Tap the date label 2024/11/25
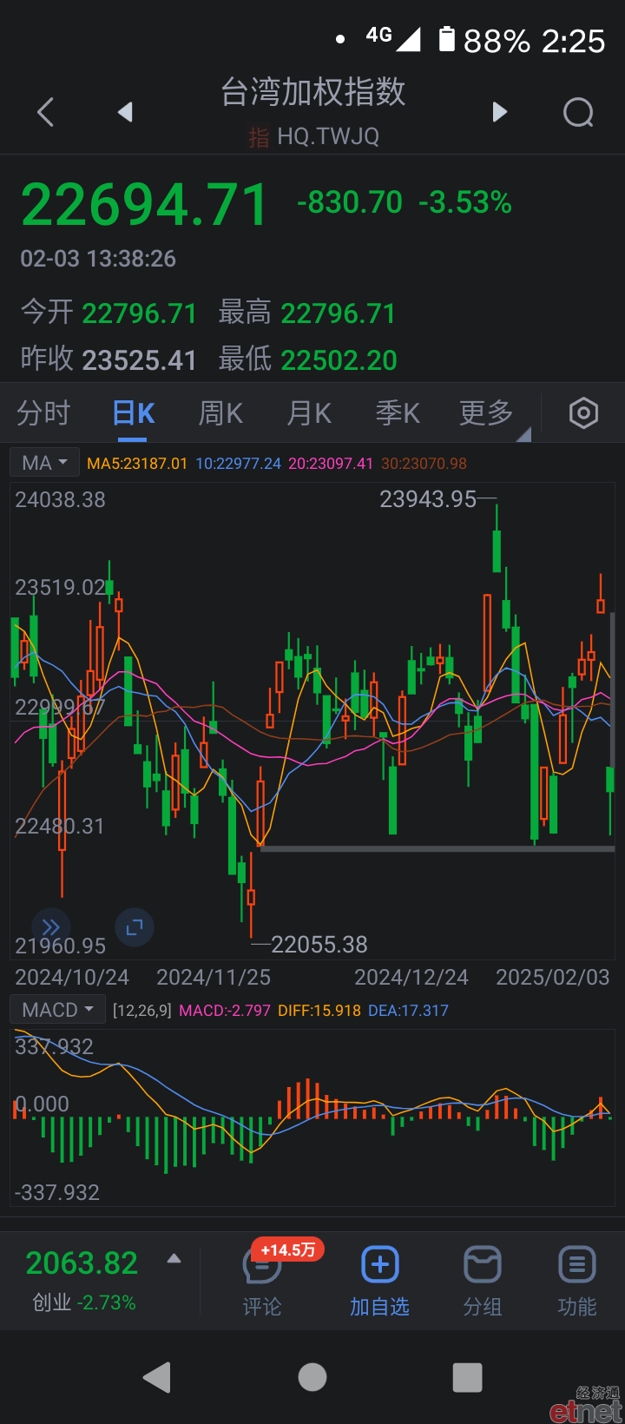This screenshot has height=1424, width=625. tap(214, 978)
